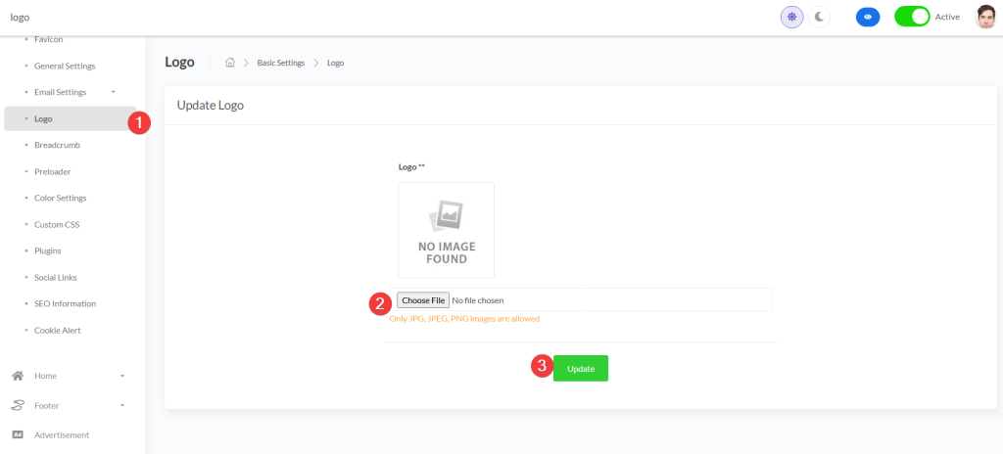
Task: Click the Home house icon in sidebar
Action: tap(17, 376)
